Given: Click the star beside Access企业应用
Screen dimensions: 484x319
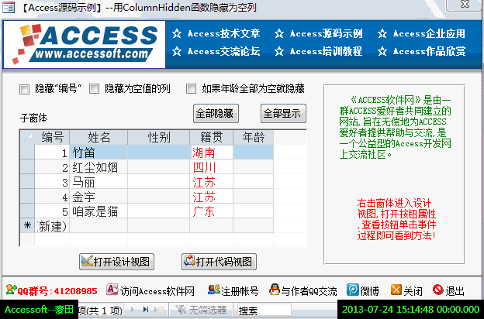Looking at the screenshot, I should 382,33.
